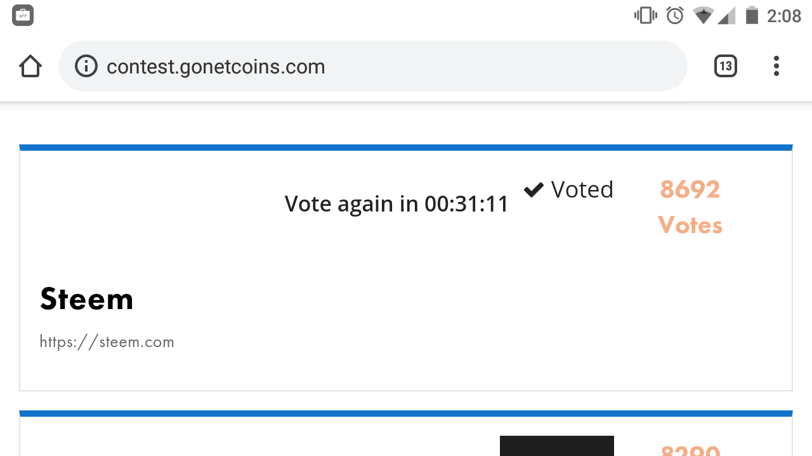Tap the 2:08 clock in status bar
The width and height of the screenshot is (812, 456).
[x=784, y=15]
